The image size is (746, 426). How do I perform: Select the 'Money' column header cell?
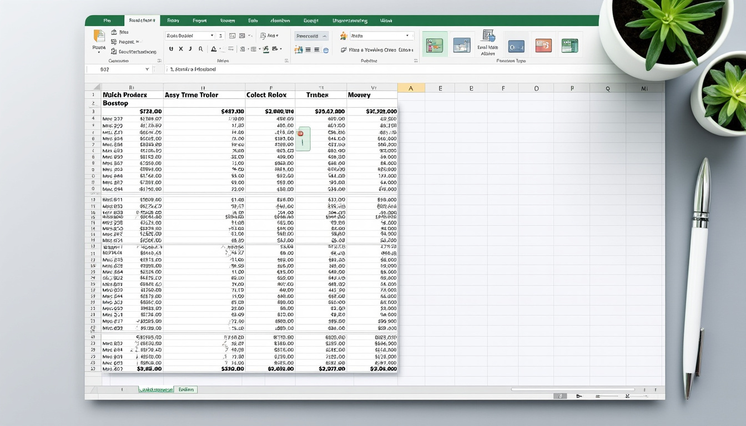click(x=372, y=95)
